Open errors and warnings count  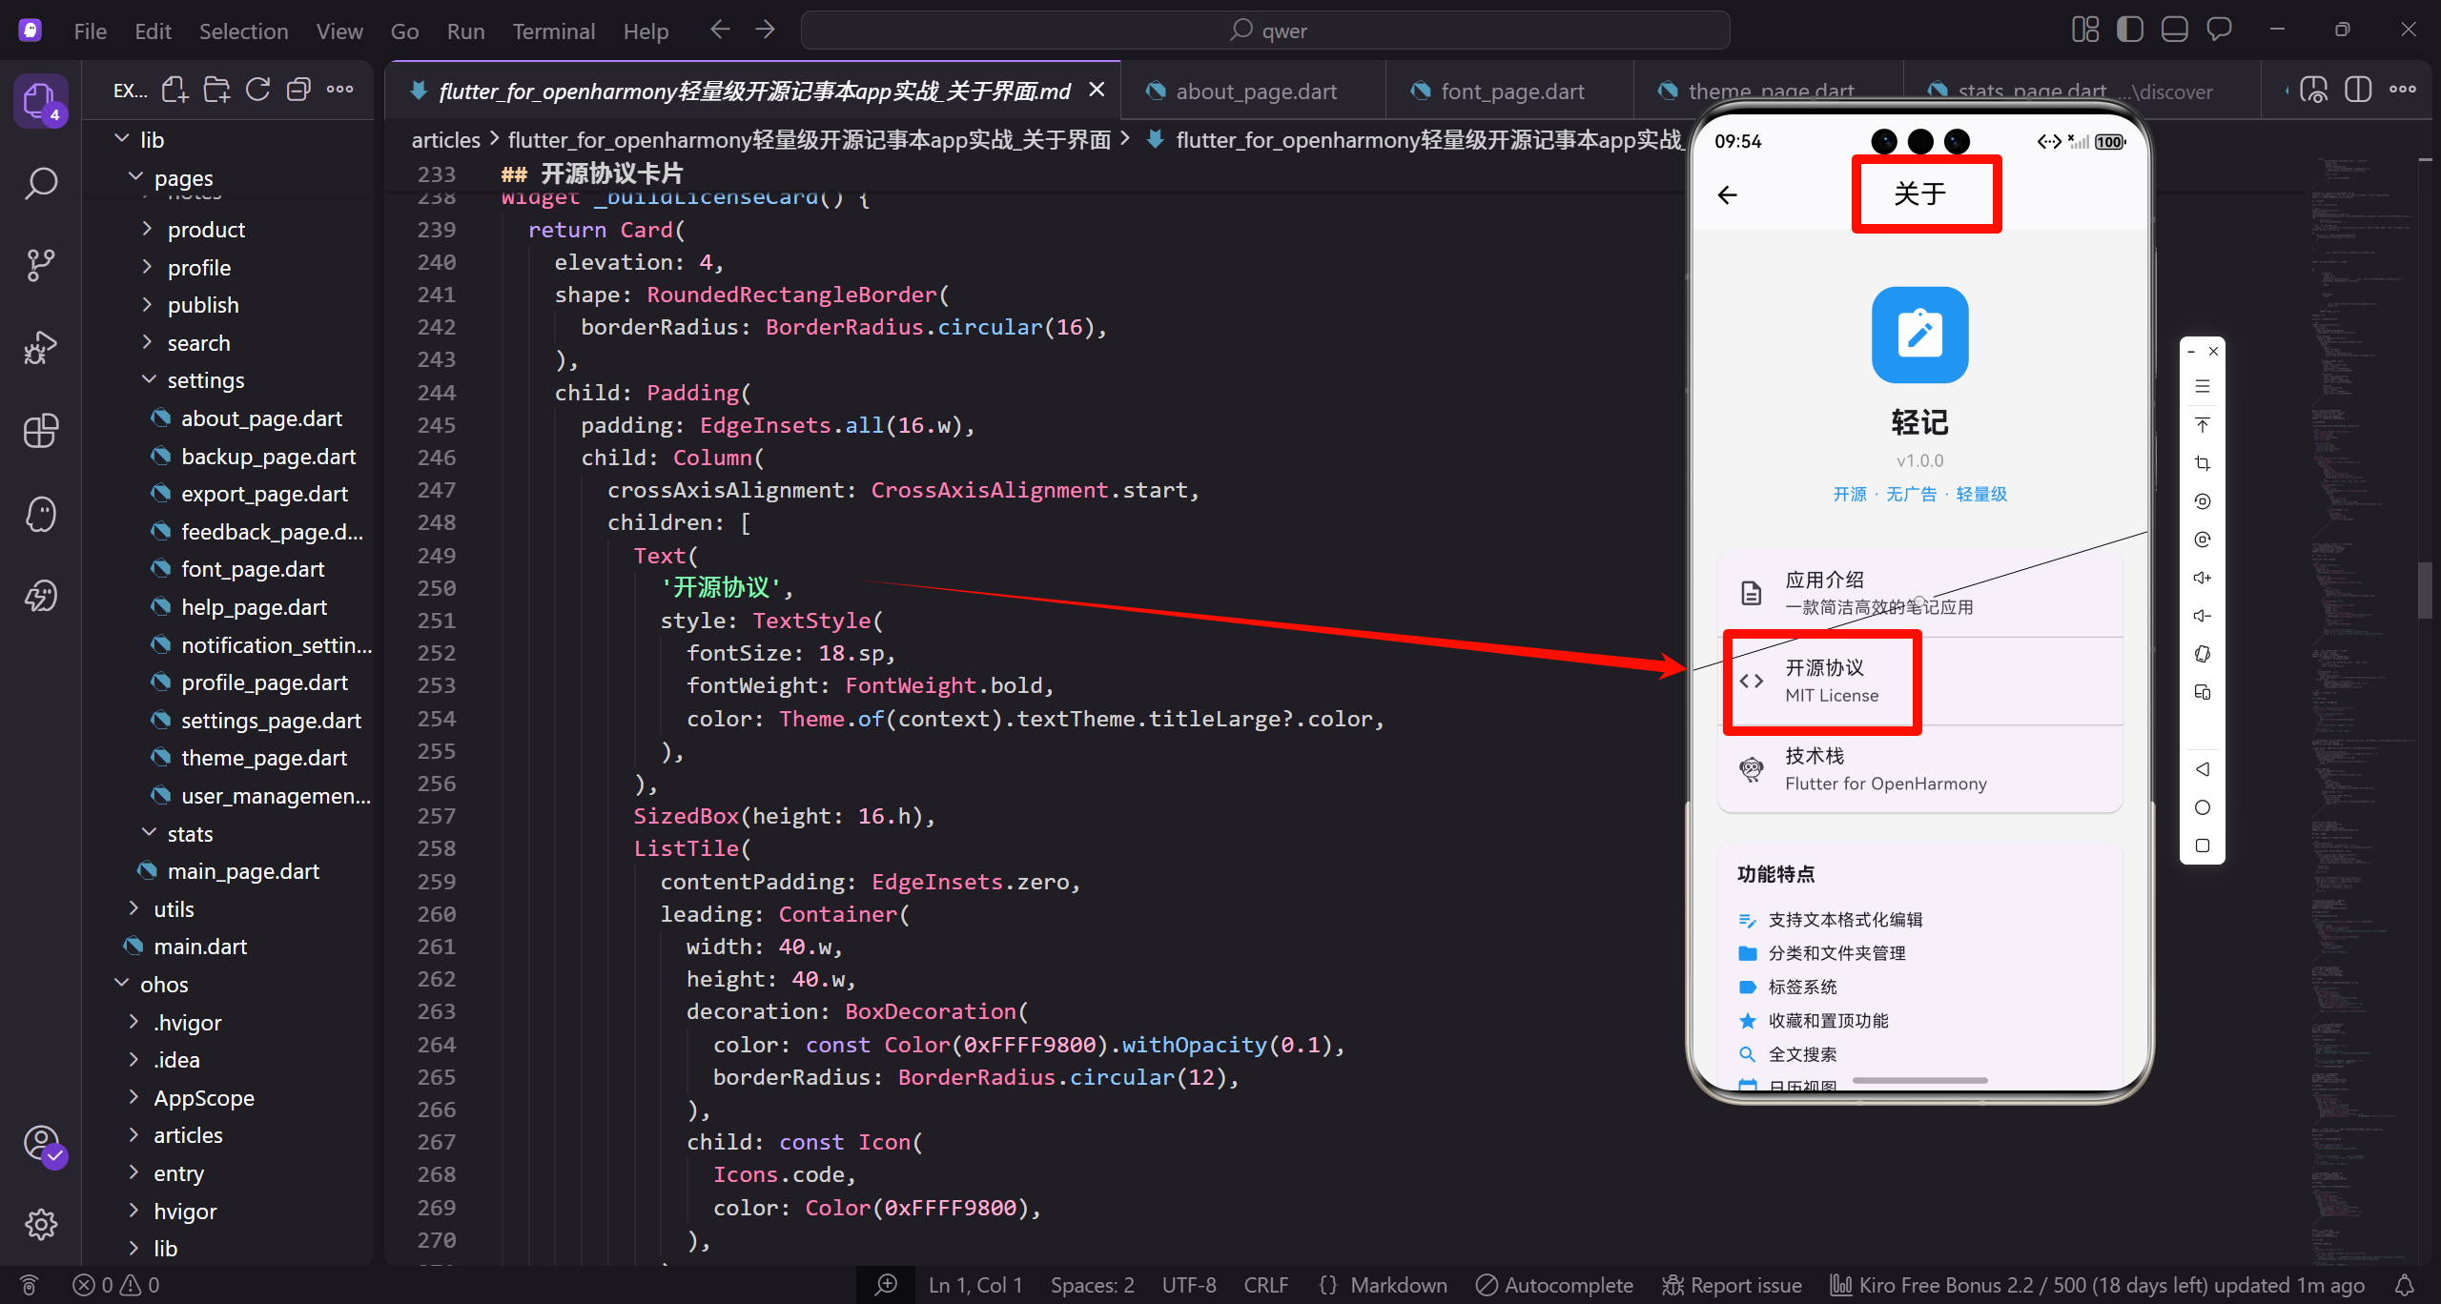116,1285
